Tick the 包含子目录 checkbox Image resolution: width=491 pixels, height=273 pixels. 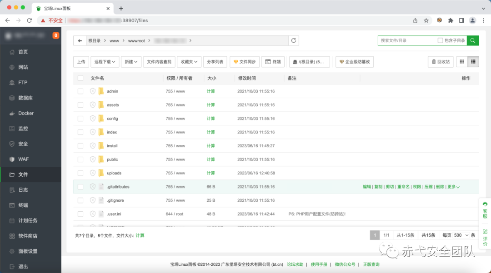click(x=440, y=40)
